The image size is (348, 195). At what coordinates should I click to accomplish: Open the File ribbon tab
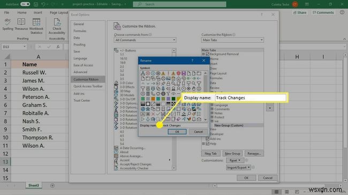pyautogui.click(x=6, y=13)
